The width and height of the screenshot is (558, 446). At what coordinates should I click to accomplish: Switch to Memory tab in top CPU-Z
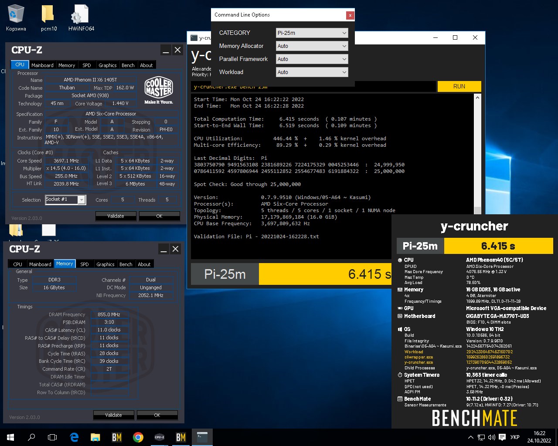[67, 65]
